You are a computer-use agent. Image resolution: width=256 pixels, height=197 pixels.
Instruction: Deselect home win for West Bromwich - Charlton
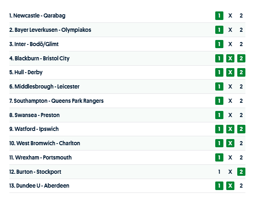point(219,143)
